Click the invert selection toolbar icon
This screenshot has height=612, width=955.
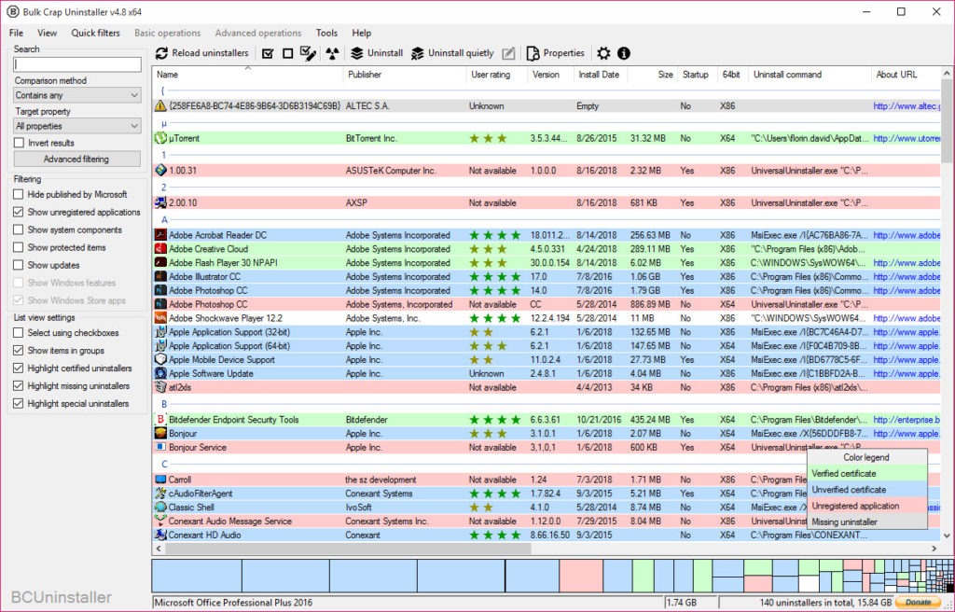point(309,53)
